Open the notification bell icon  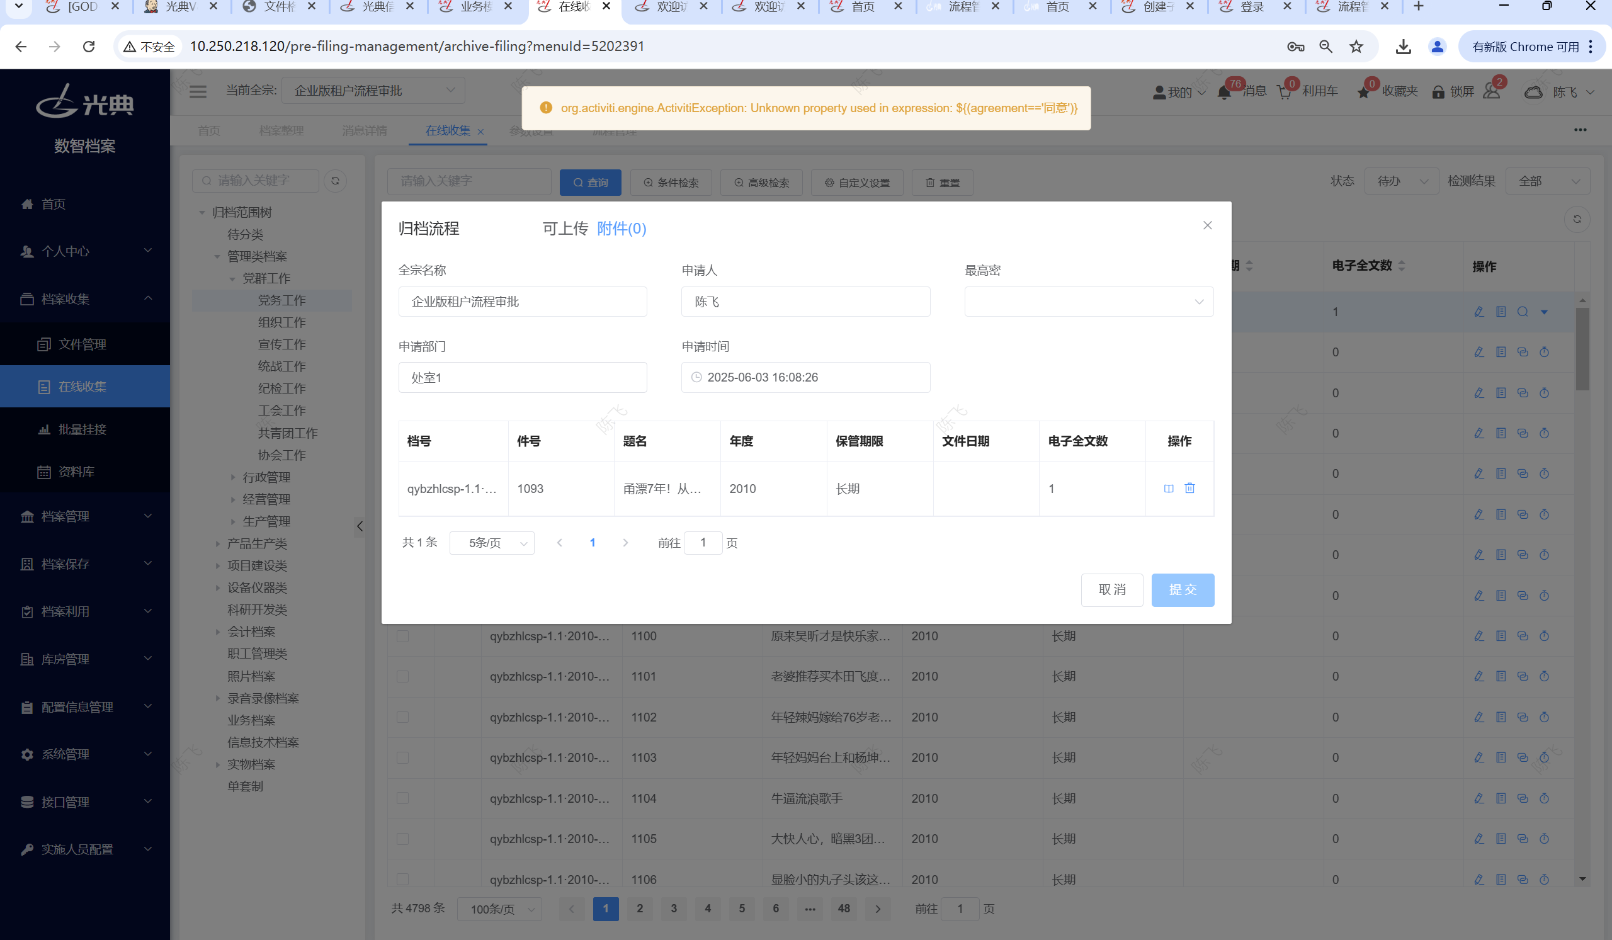[x=1223, y=92]
